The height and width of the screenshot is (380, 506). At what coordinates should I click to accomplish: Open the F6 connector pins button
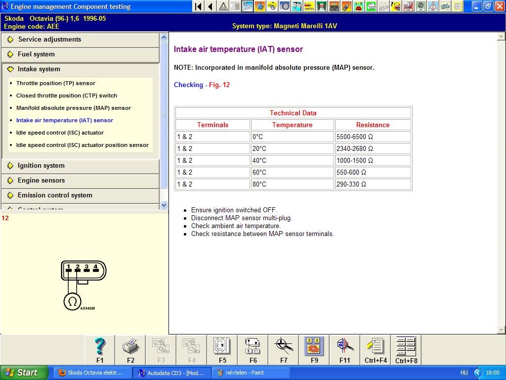(253, 350)
